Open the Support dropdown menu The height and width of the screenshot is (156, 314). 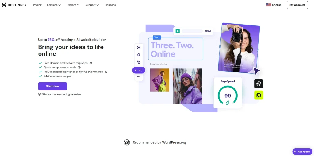click(92, 5)
